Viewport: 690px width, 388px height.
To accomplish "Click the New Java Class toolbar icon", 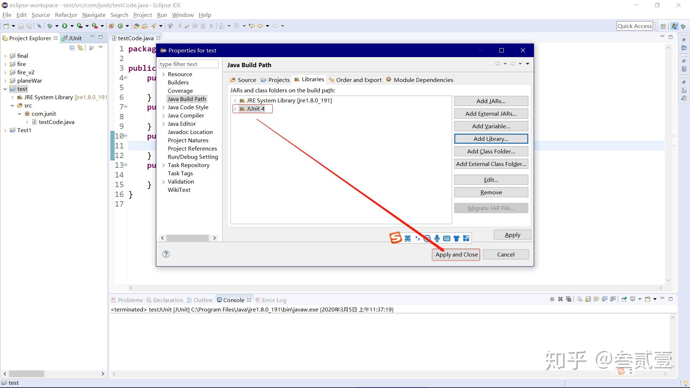I will 120,26.
